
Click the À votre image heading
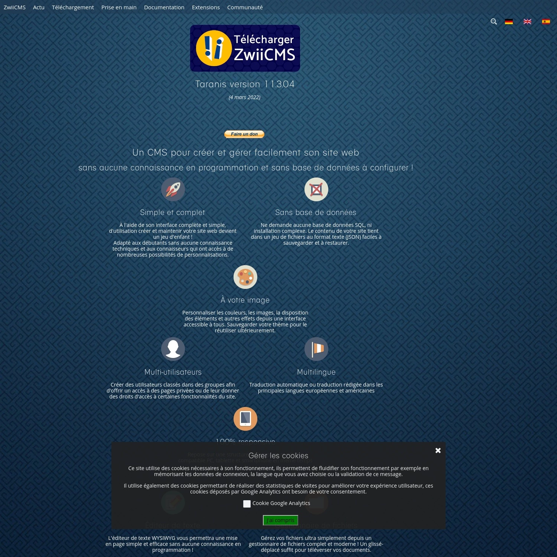(x=245, y=300)
